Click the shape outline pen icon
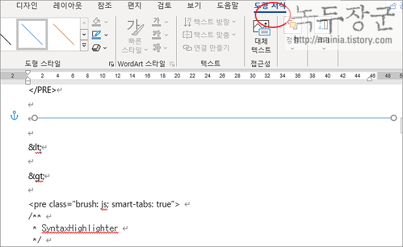The image size is (403, 247). click(96, 34)
